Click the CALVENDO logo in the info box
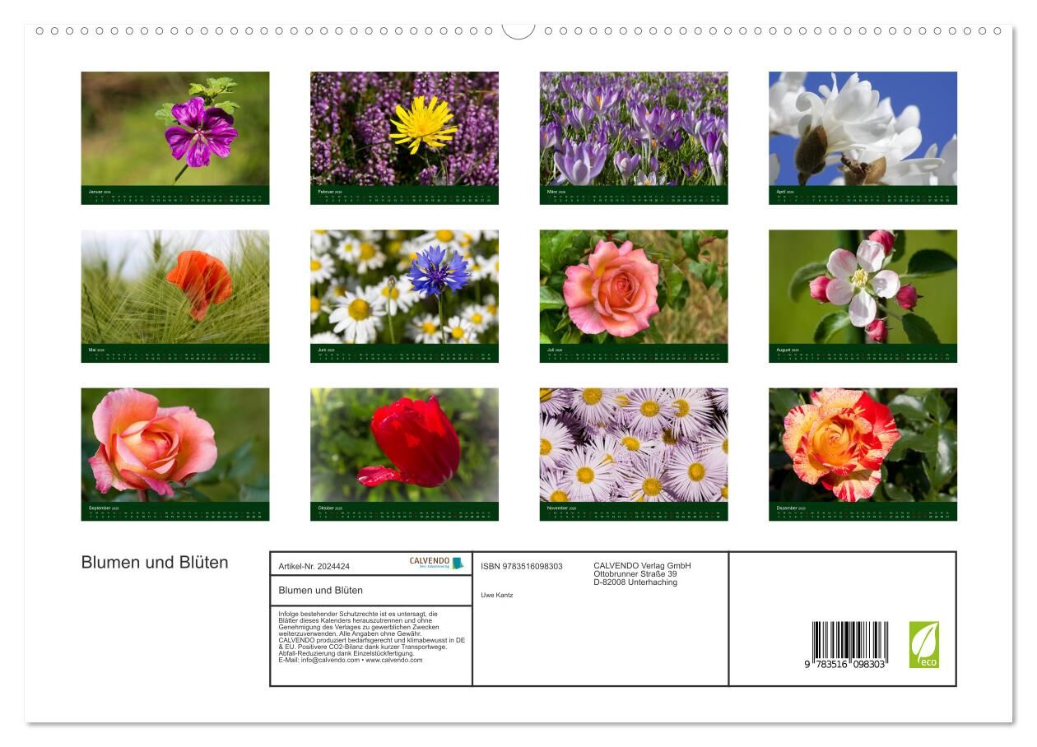The image size is (1037, 747). click(437, 564)
